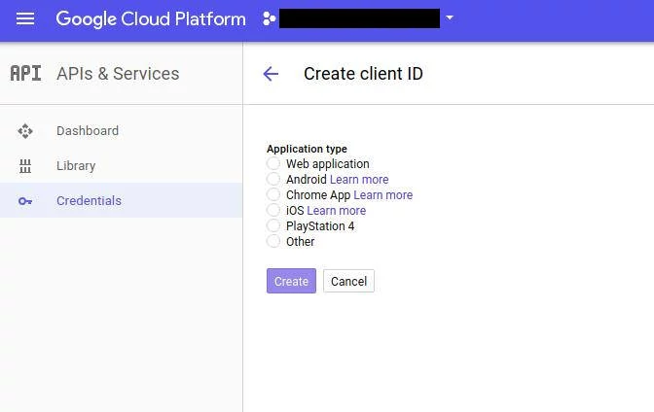Image resolution: width=654 pixels, height=412 pixels.
Task: Click the Application type label
Action: click(x=307, y=149)
